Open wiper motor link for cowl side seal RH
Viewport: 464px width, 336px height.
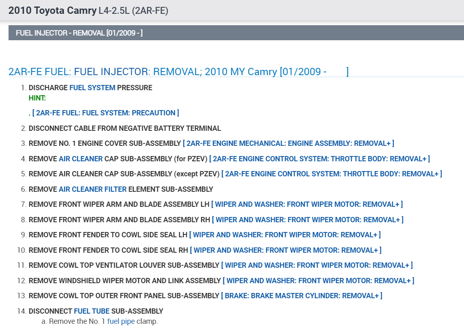[x=286, y=250]
